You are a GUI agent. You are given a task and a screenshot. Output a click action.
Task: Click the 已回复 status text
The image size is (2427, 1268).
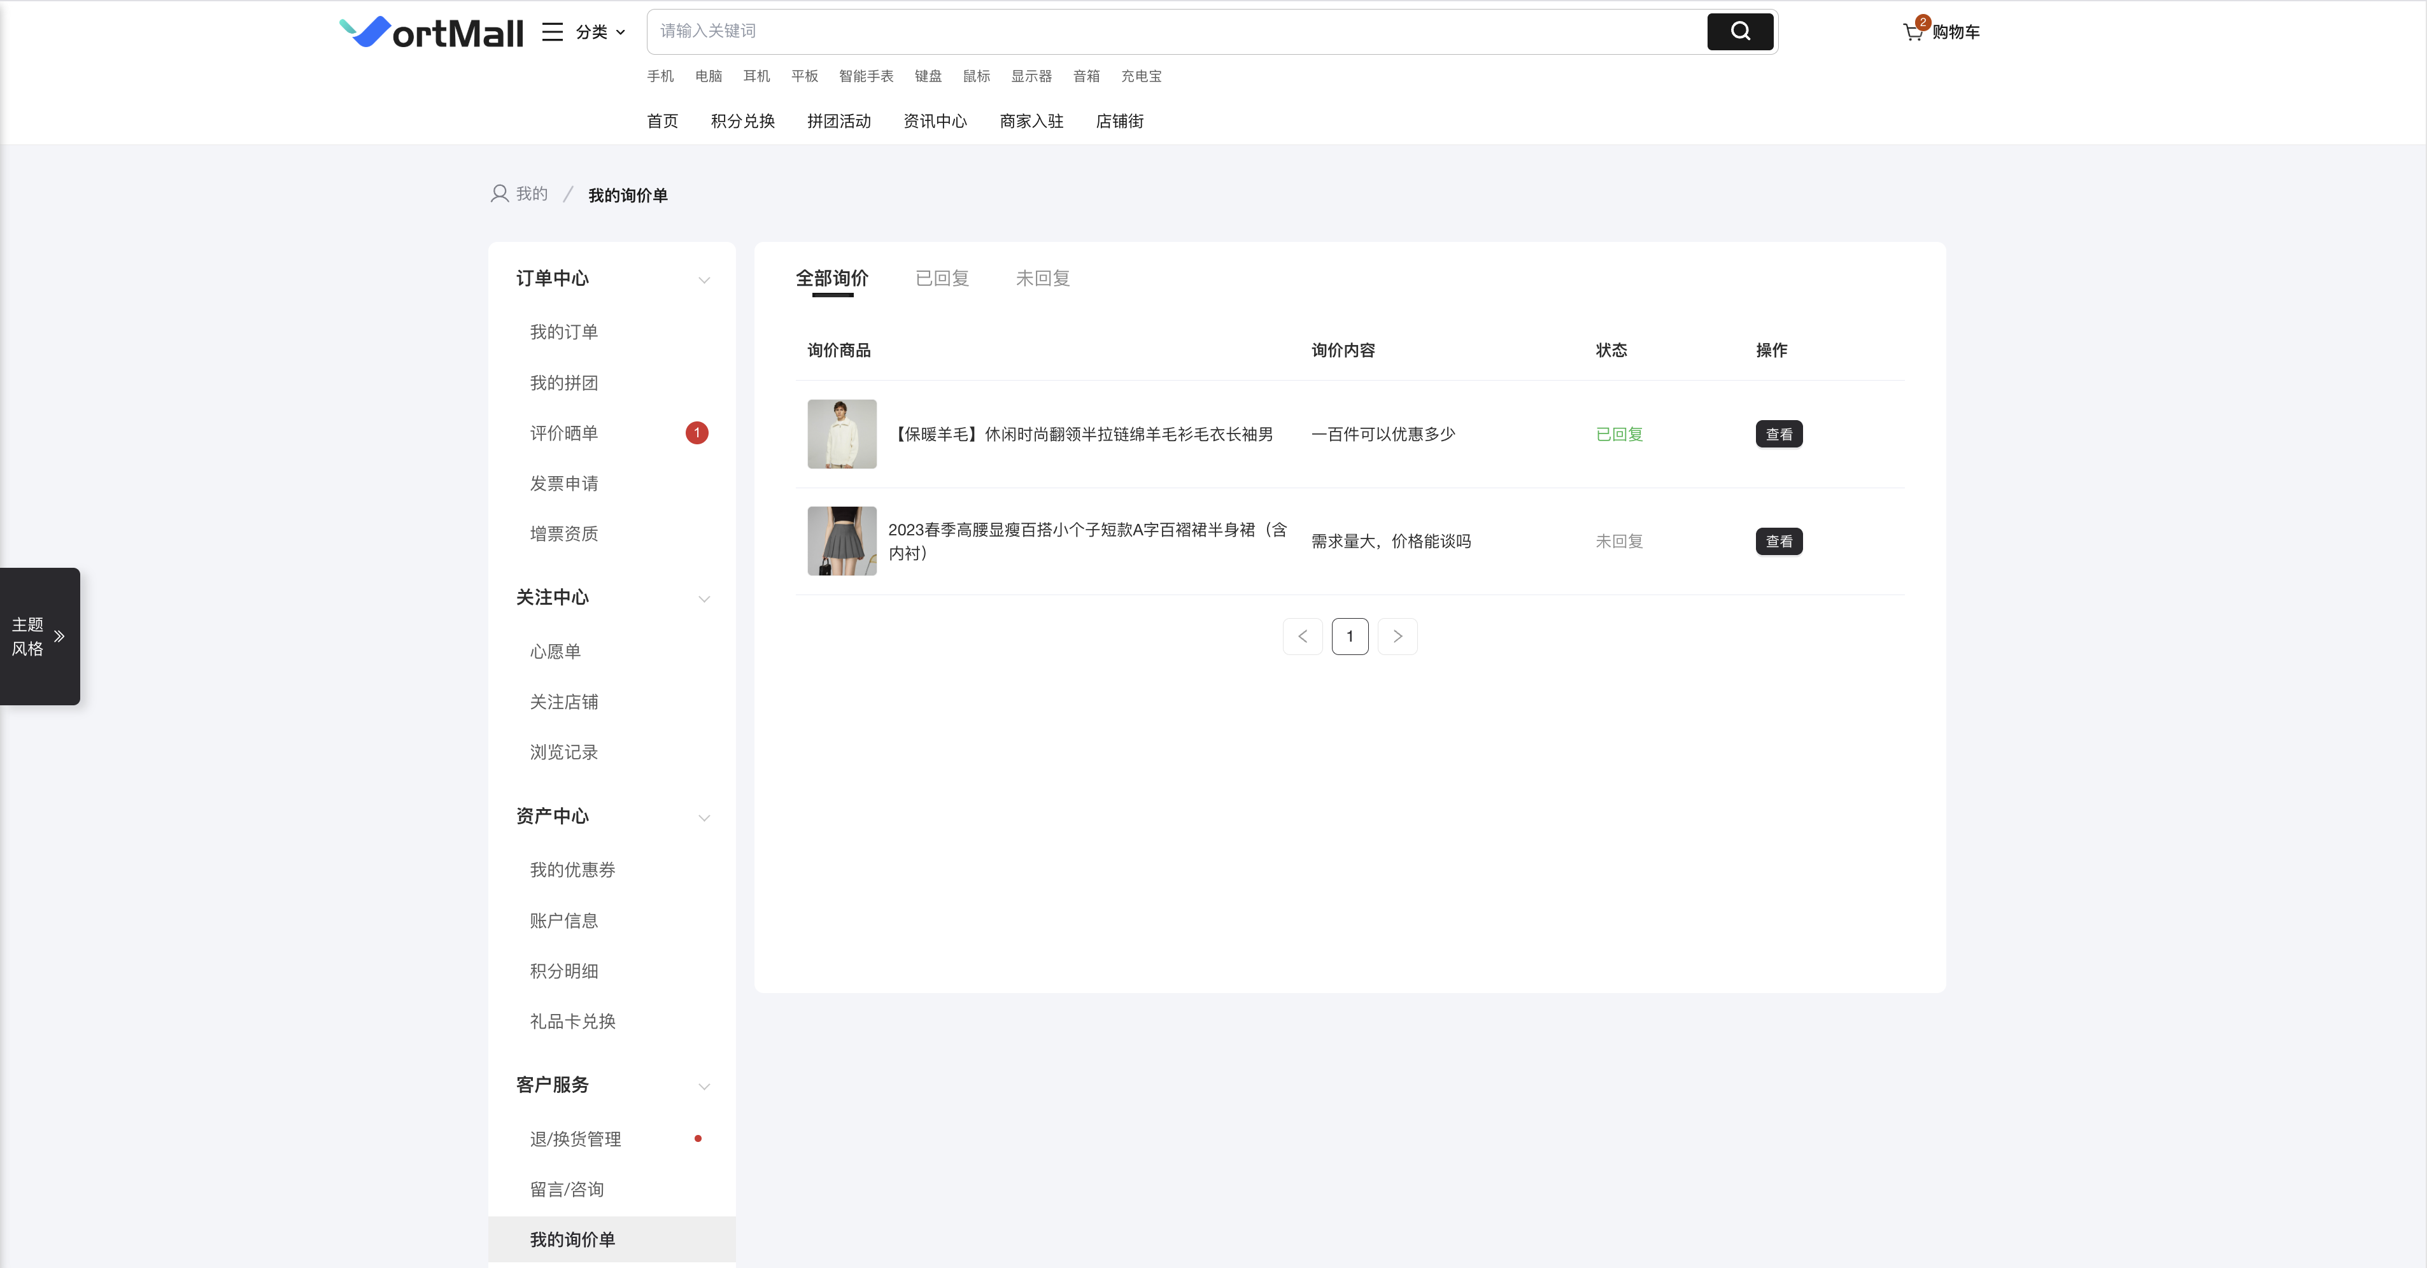click(1618, 434)
